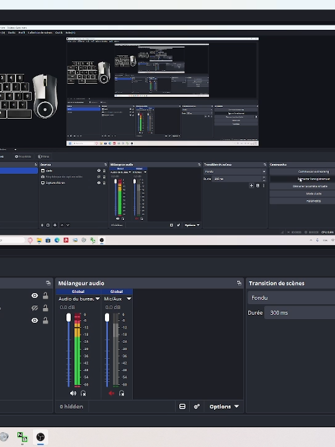This screenshot has height=447, width=335.
Task: Toggle the lock on the third enlarged source row
Action: click(x=45, y=320)
